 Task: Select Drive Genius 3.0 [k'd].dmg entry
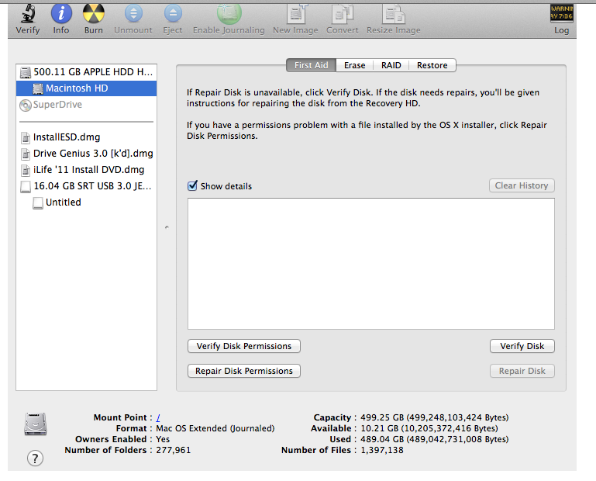pyautogui.click(x=86, y=154)
